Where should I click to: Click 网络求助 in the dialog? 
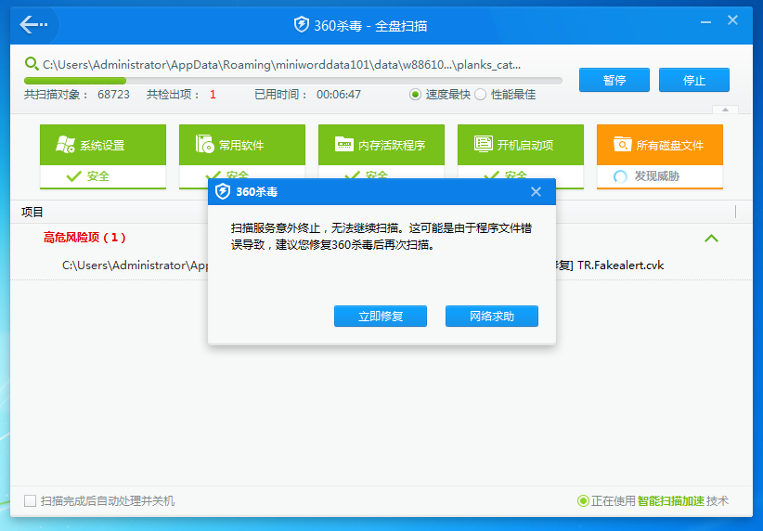[x=491, y=317]
